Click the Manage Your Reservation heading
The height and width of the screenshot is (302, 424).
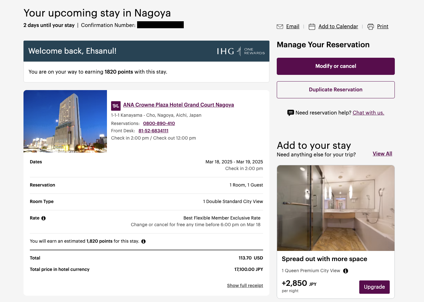coord(323,45)
